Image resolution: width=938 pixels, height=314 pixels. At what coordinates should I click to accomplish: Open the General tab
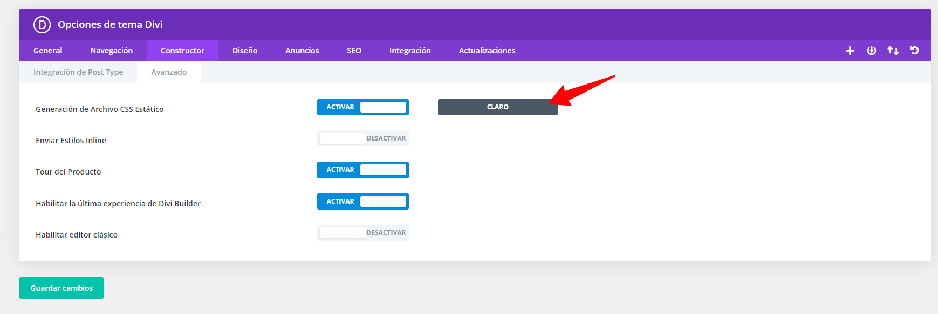(48, 51)
